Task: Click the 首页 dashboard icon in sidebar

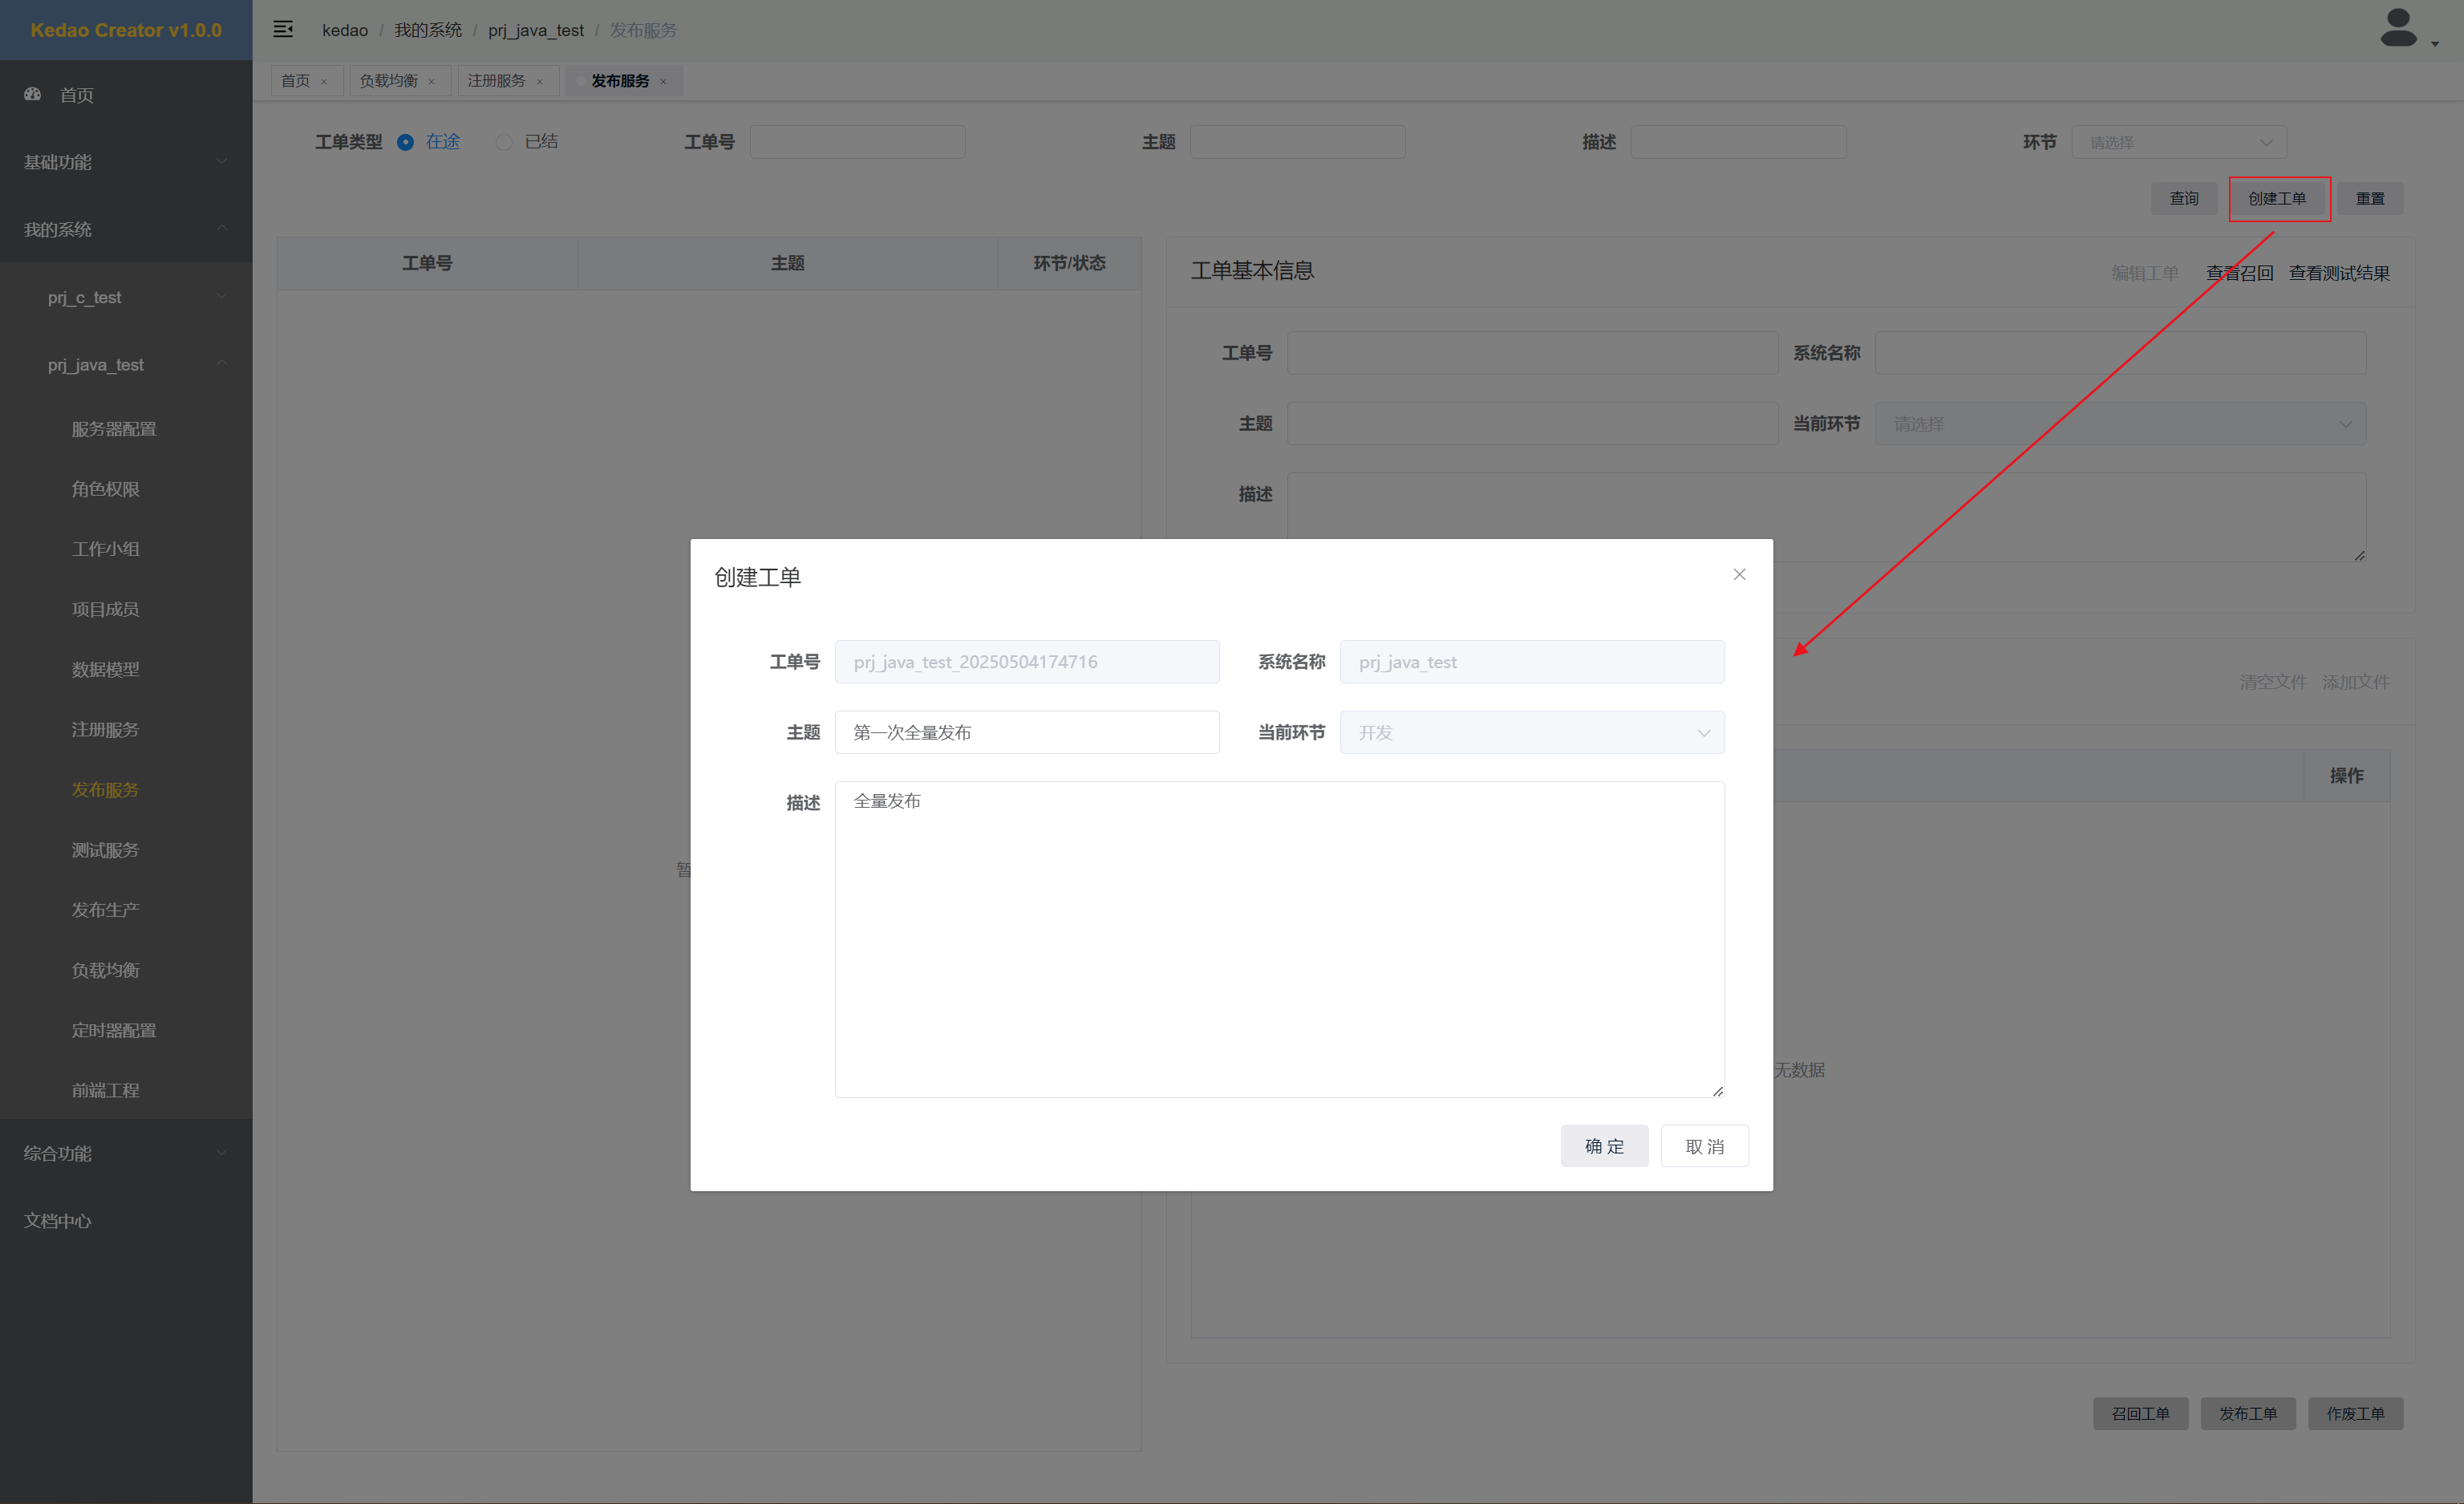Action: click(x=33, y=94)
